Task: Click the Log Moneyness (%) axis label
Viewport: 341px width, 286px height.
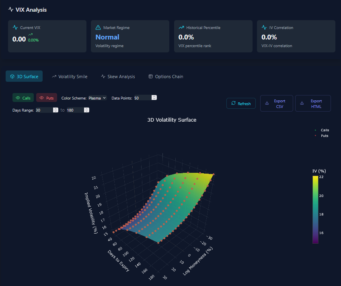Action: tap(197, 261)
